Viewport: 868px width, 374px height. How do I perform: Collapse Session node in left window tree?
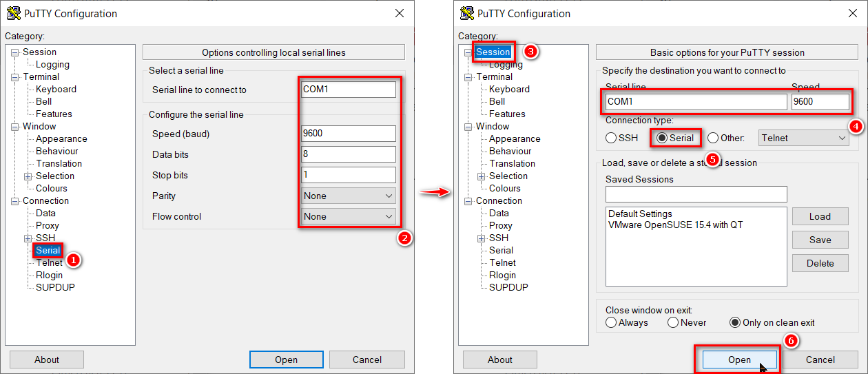(15, 52)
